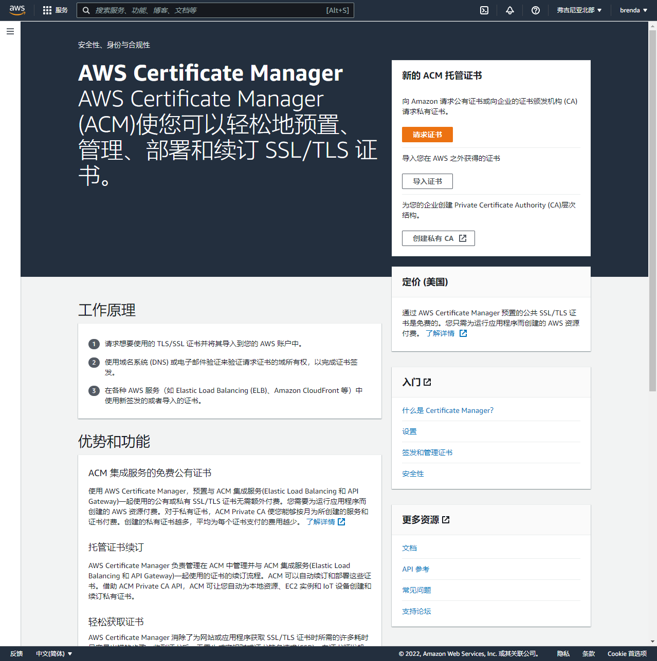
Task: Open the API 参考 link
Action: click(415, 569)
